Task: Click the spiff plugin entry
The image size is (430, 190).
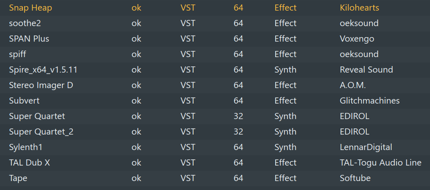Action: coord(18,54)
